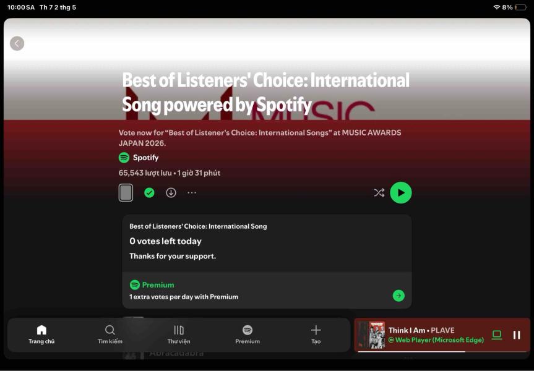Tap the Wi-Fi icon in status bar
Screen dimensions: 534x371
496,7
